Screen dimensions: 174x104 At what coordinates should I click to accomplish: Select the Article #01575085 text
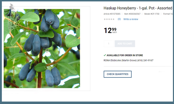pyautogui.click(x=112, y=14)
